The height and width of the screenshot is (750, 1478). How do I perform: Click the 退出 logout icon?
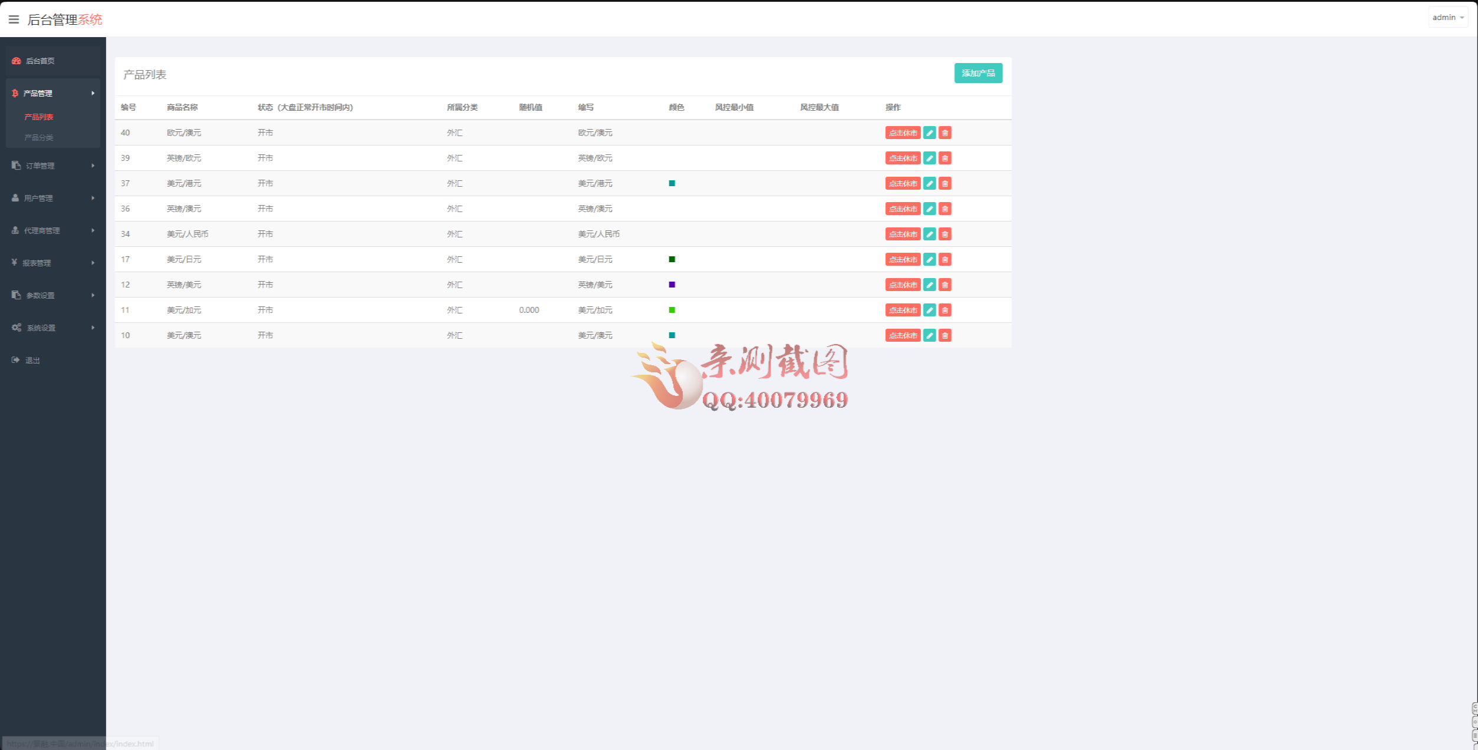pos(15,360)
